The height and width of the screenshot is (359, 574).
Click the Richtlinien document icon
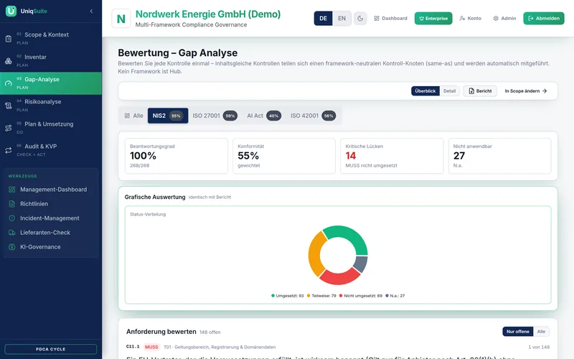click(12, 204)
